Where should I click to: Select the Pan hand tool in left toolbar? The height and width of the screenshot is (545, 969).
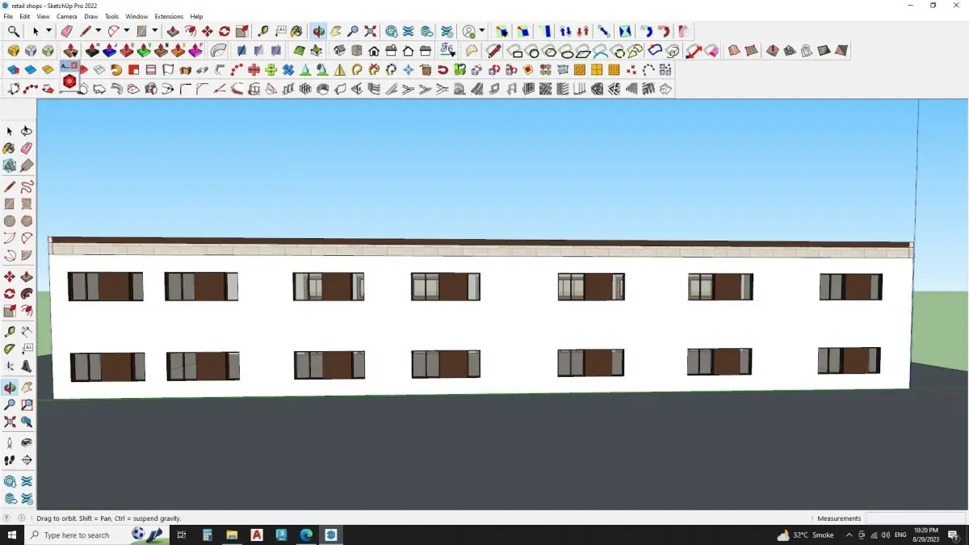pyautogui.click(x=27, y=387)
